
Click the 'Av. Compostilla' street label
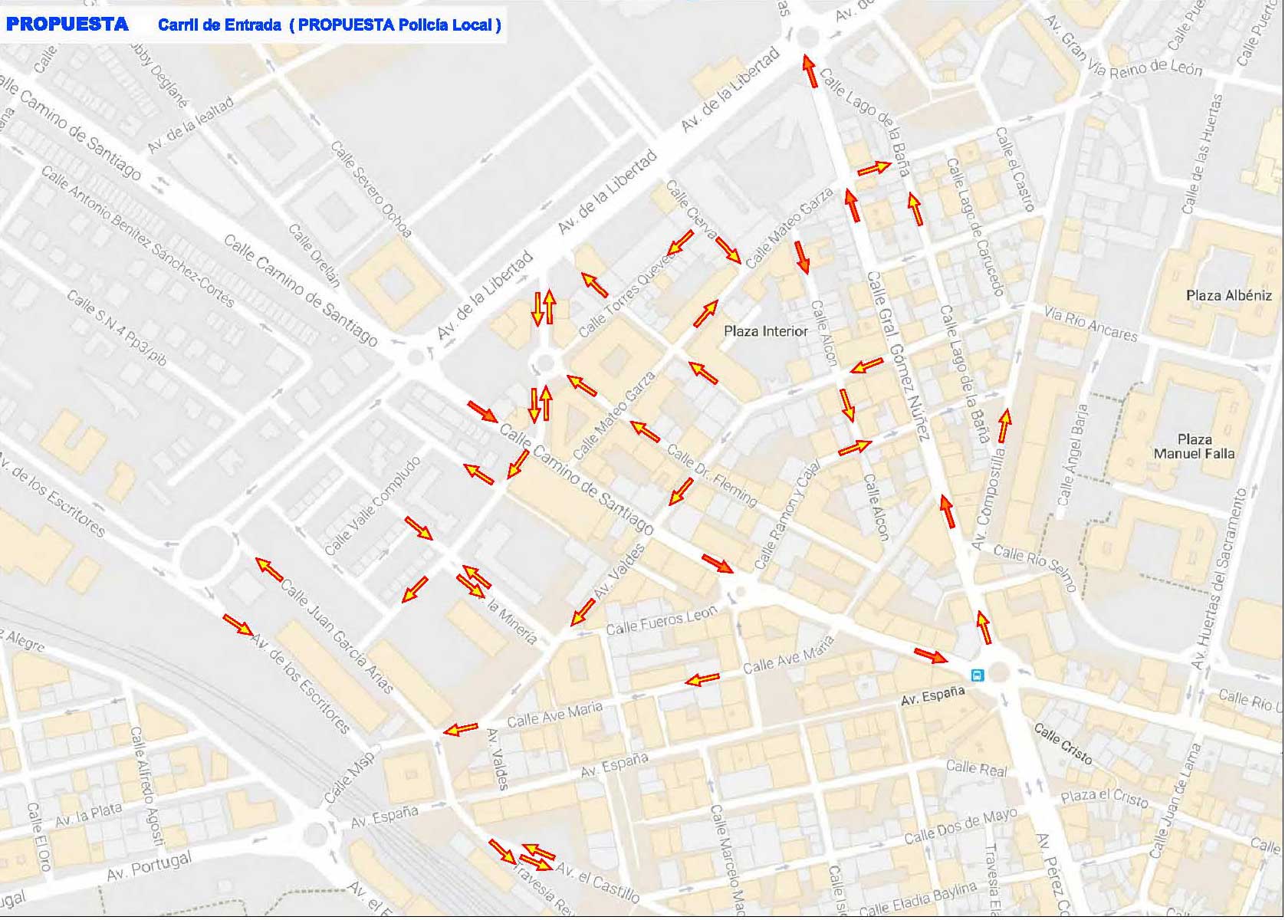click(x=988, y=500)
